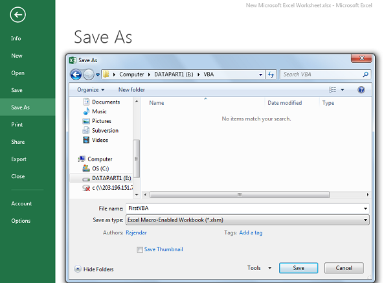Open the Export backstage tab

28,159
